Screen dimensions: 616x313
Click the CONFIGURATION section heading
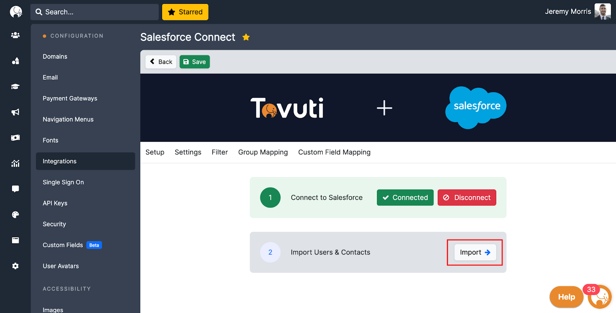tap(77, 36)
